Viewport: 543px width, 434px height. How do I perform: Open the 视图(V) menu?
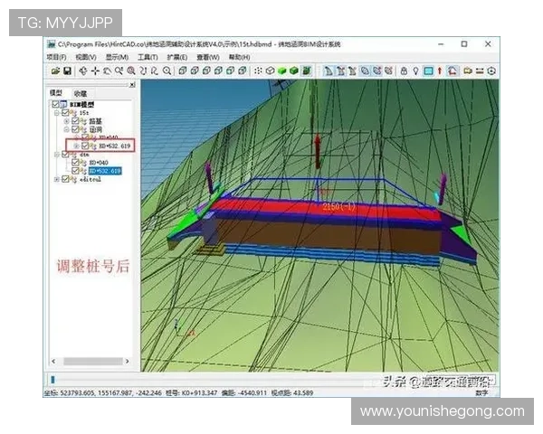[x=86, y=57]
